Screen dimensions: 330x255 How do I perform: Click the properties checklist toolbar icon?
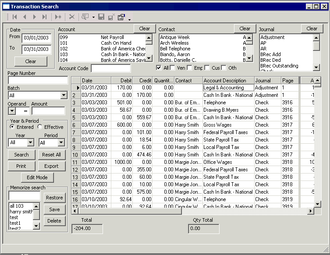[121, 17]
